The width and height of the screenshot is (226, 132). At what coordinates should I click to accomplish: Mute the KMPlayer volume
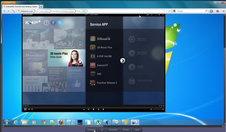pos(151,109)
